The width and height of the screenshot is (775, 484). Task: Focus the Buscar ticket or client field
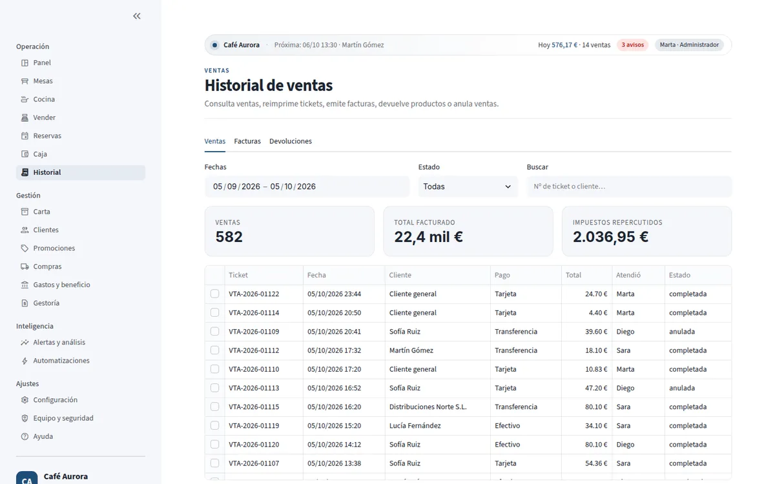point(629,187)
